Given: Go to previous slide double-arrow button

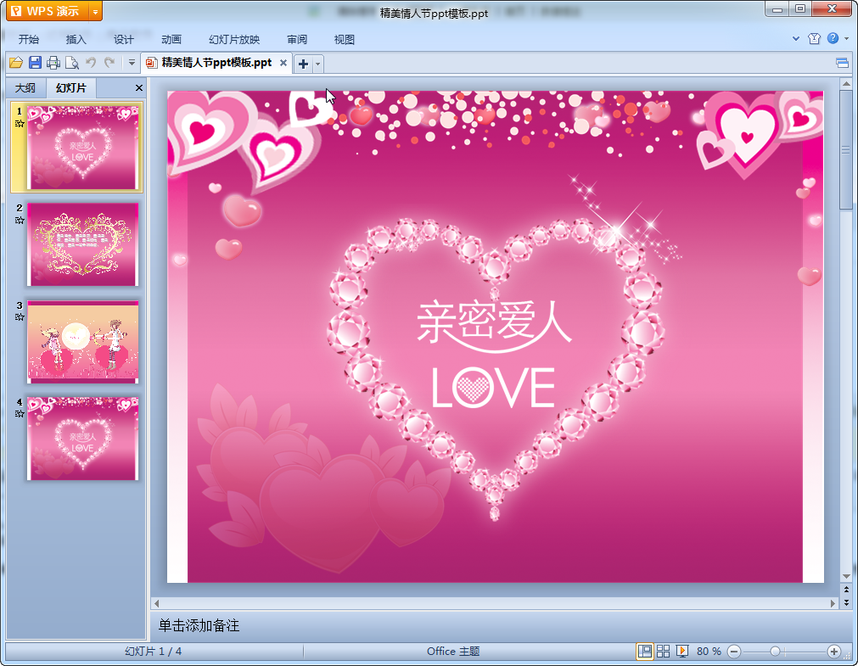Looking at the screenshot, I should click(x=846, y=590).
